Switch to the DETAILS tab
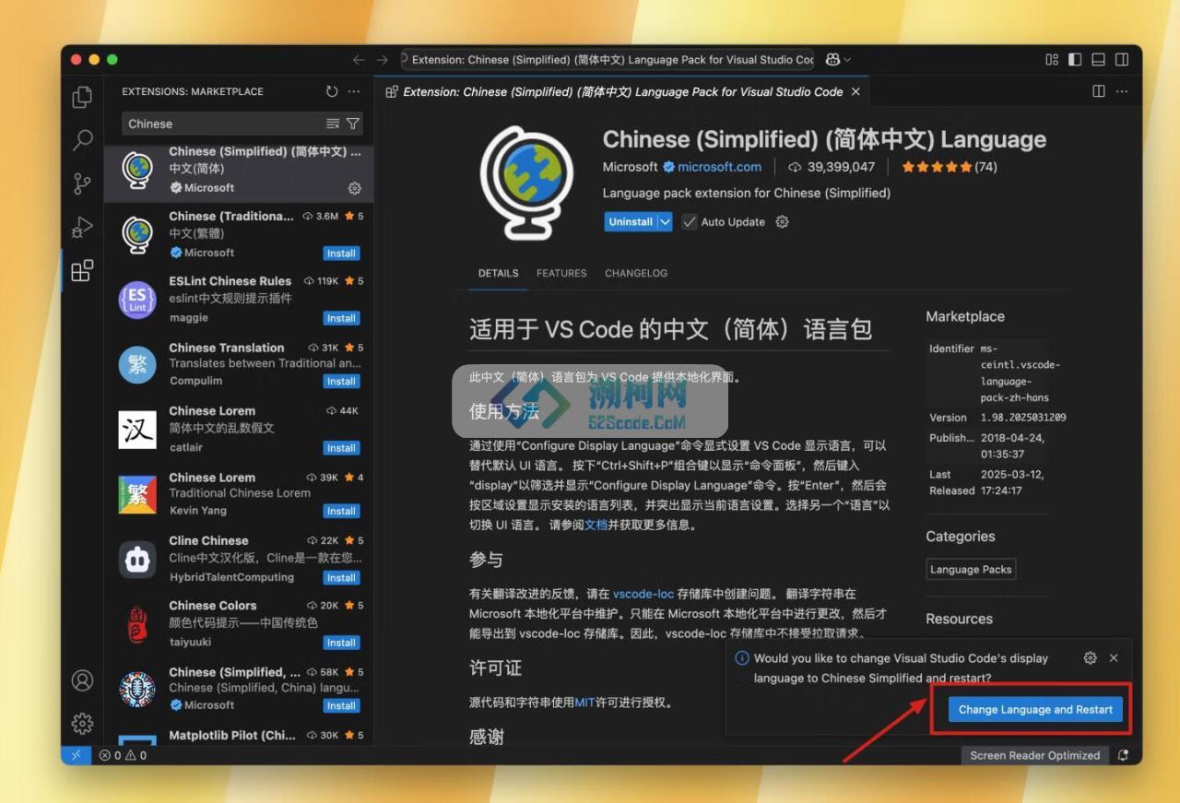Screen dimensions: 1180x803 (498, 273)
